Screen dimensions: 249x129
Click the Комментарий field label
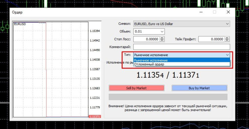tap(120, 47)
